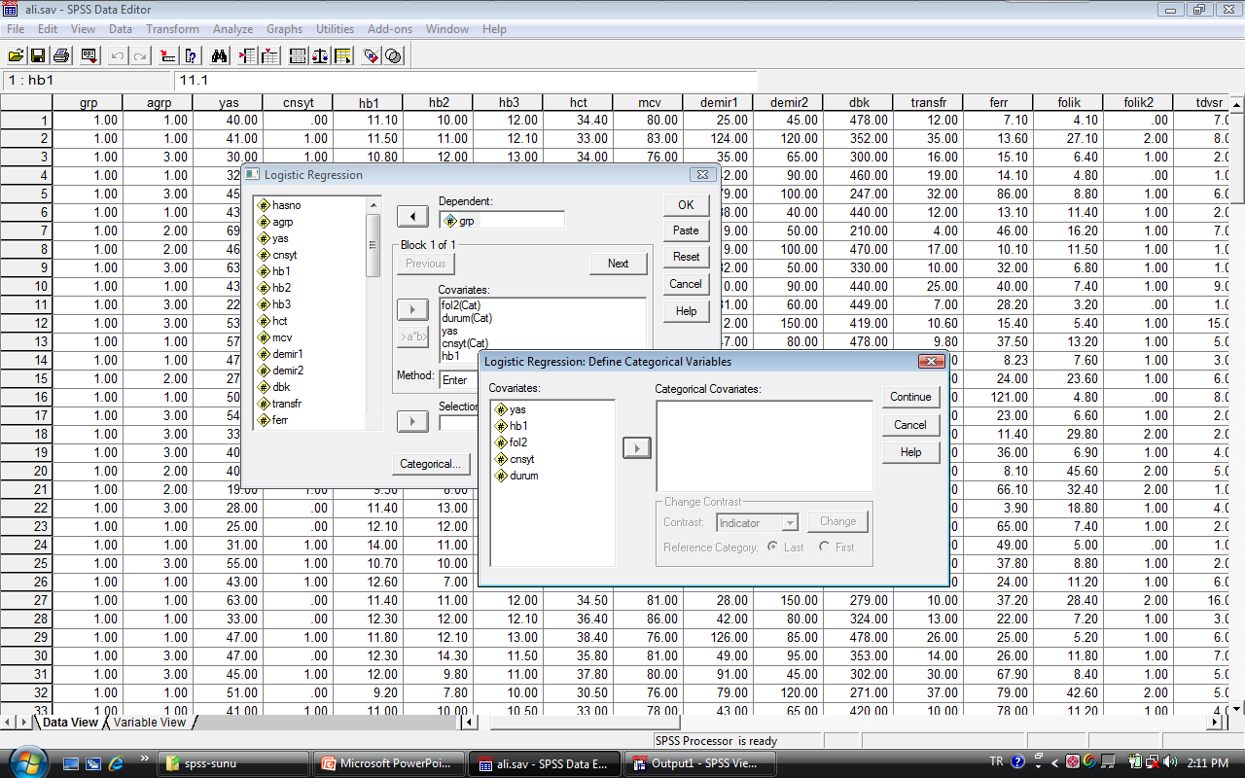This screenshot has width=1245, height=778.
Task: Click the help icon in system tray
Action: [1017, 761]
